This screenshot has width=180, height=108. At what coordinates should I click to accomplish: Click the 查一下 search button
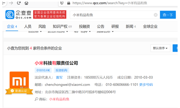click(168, 15)
